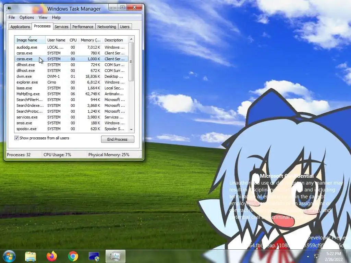The height and width of the screenshot is (263, 351).
Task: Minimize the Task Manager window
Action: 113,8
